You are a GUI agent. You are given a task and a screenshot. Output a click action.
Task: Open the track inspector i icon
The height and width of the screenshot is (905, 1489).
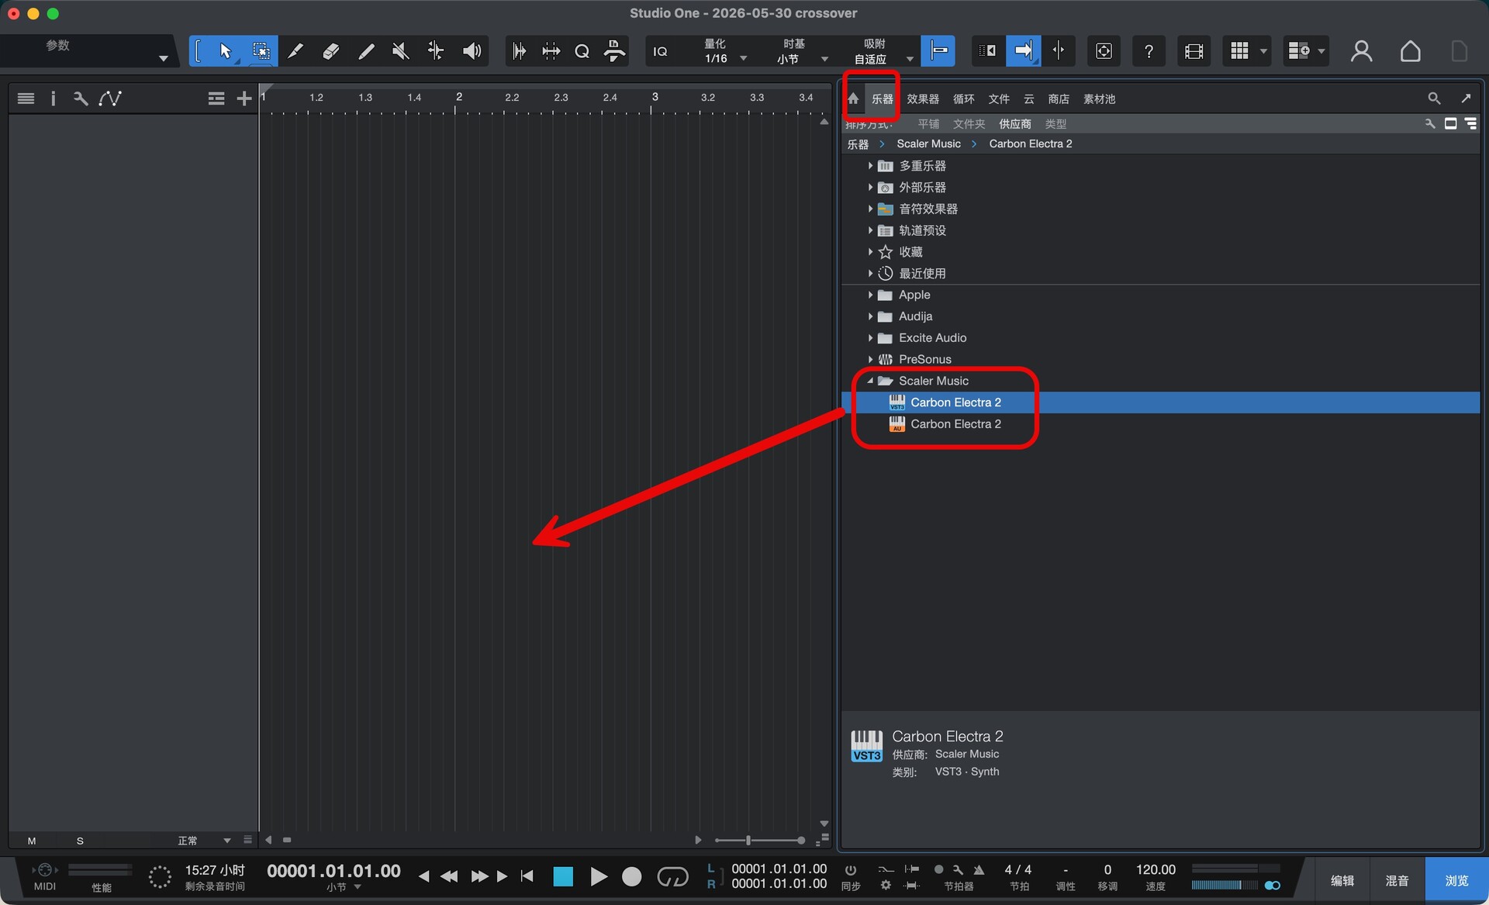coord(53,98)
